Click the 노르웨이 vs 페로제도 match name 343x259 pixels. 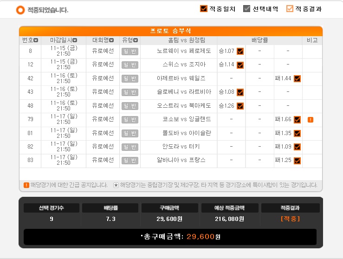184,51
